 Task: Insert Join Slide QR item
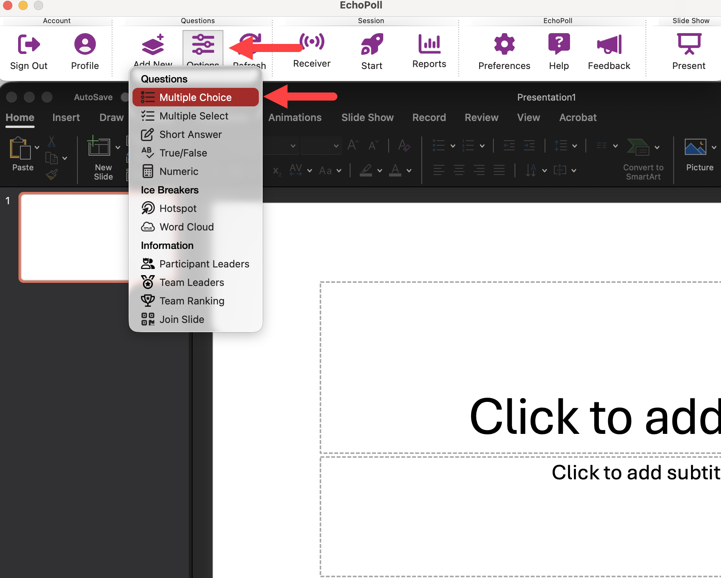(196, 319)
